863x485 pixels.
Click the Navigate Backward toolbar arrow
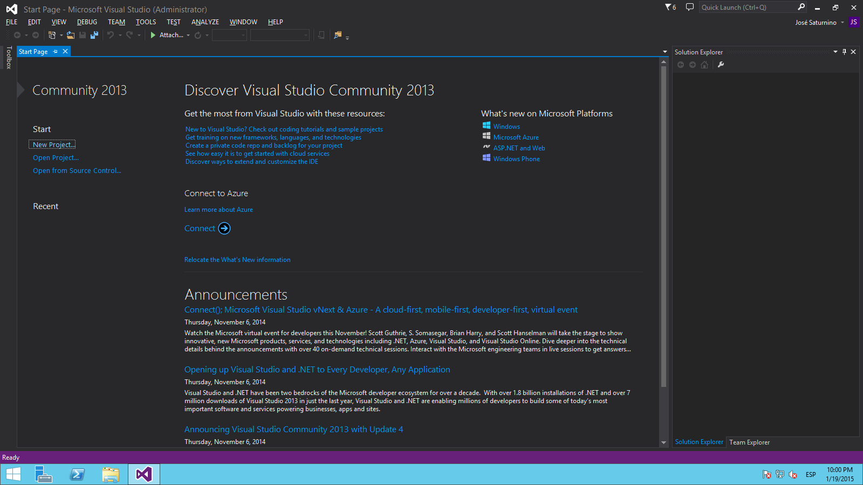(17, 35)
